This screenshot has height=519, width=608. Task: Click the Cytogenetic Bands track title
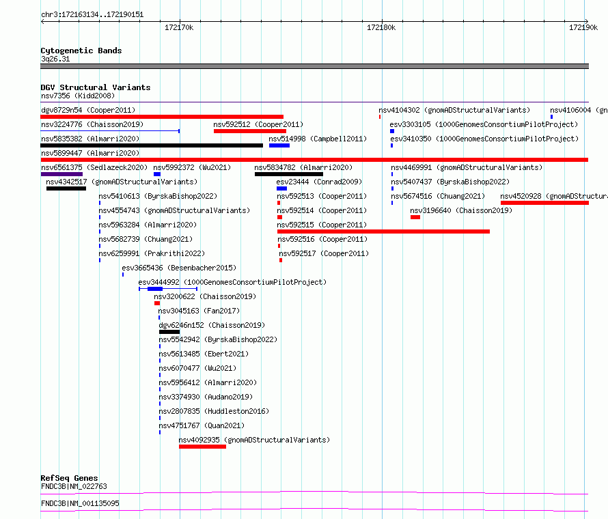81,51
